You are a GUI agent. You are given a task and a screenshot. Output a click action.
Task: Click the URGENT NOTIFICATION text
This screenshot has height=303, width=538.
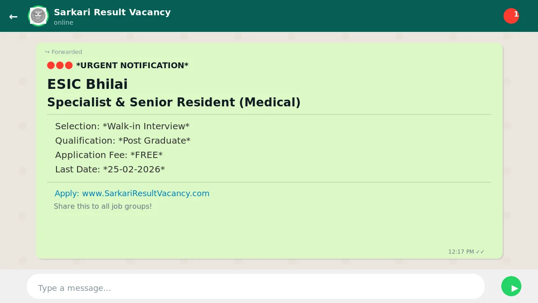(132, 66)
